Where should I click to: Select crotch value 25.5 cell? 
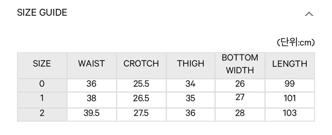pyautogui.click(x=141, y=84)
